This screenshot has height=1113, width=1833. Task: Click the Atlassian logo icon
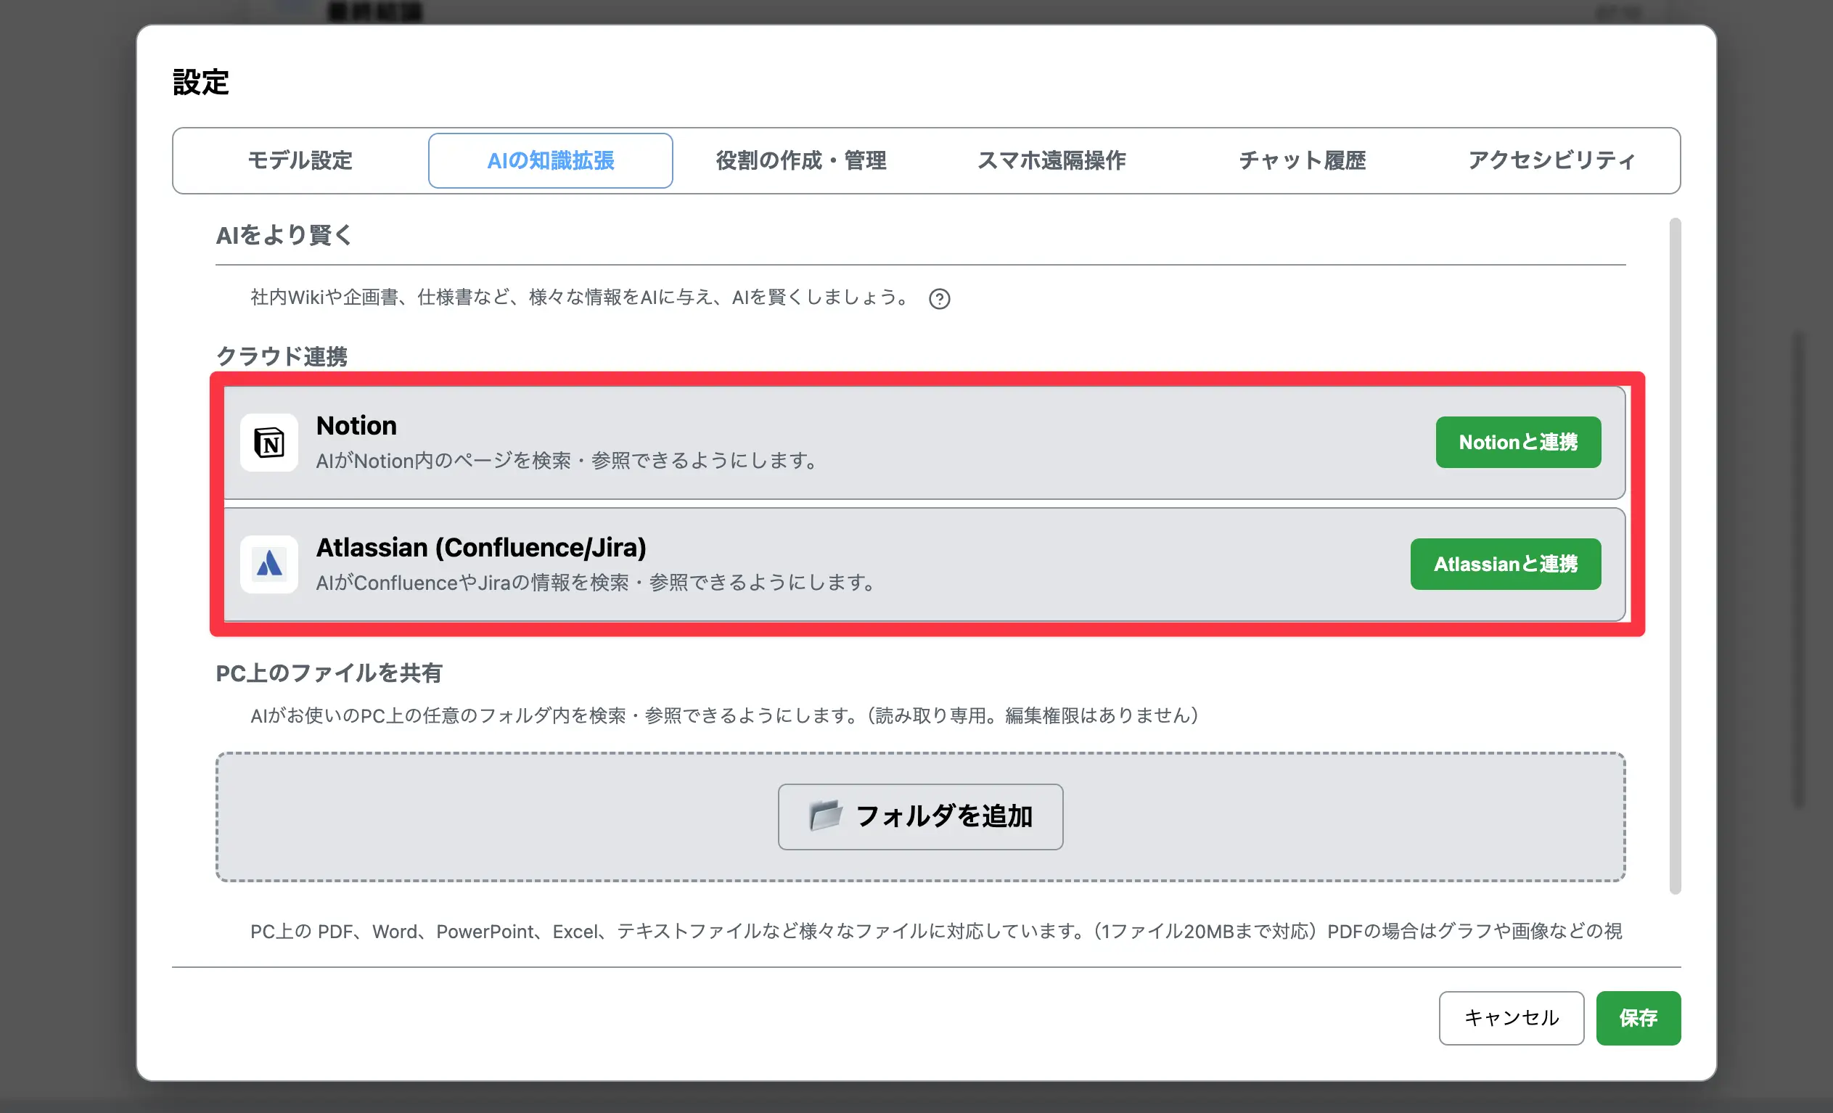tap(269, 564)
